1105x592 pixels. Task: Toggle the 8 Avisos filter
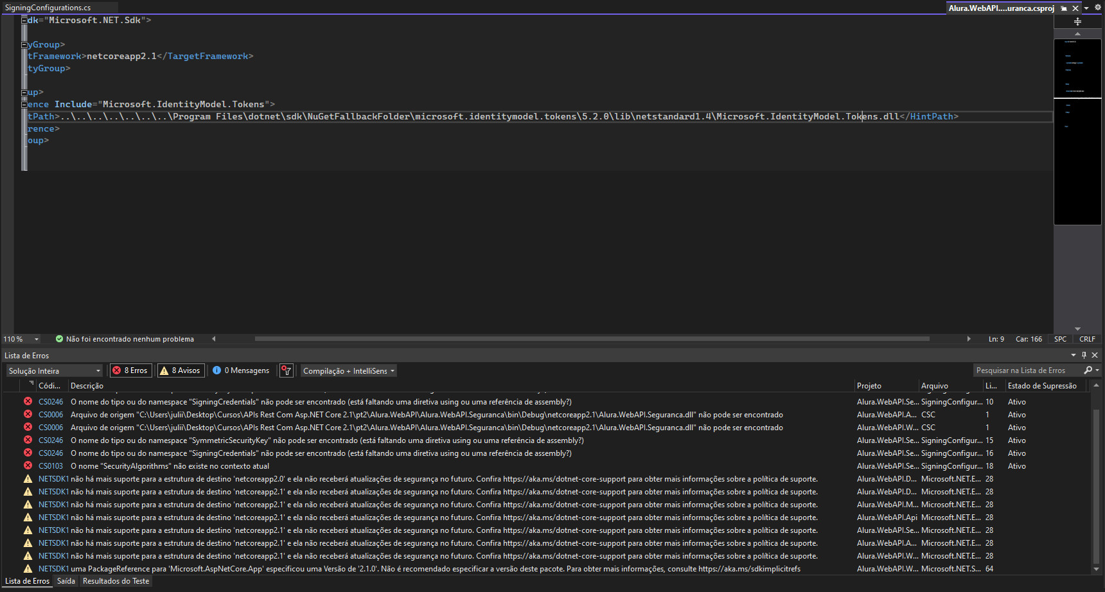(181, 370)
